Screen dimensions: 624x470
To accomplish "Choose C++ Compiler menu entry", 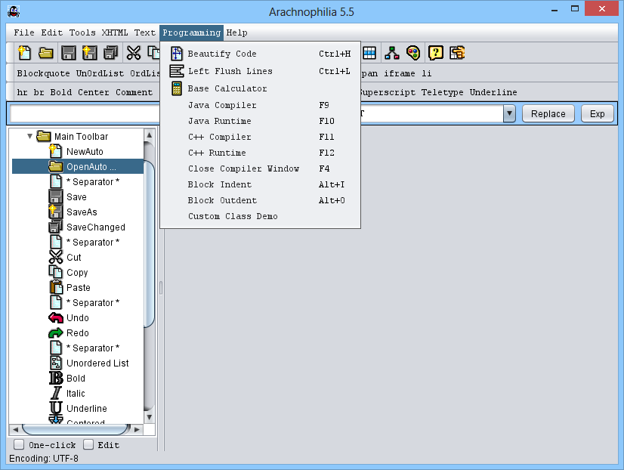I will point(261,137).
